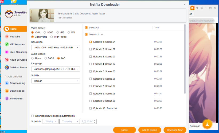This screenshot has height=133, width=219.
Task: Close the Netflix Downloader dialog
Action: coord(185,5)
